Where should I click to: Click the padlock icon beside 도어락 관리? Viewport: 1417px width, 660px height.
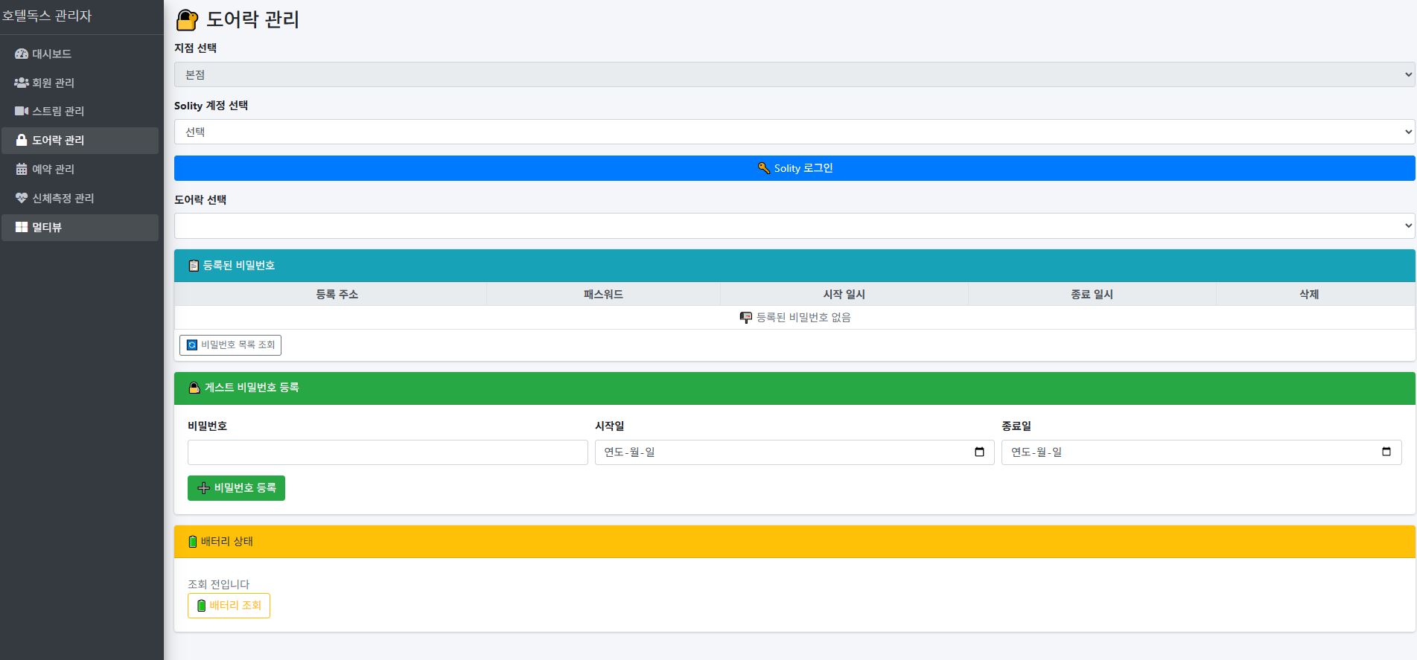pyautogui.click(x=22, y=140)
